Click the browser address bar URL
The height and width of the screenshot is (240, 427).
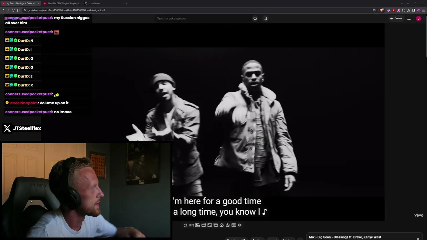[67, 10]
